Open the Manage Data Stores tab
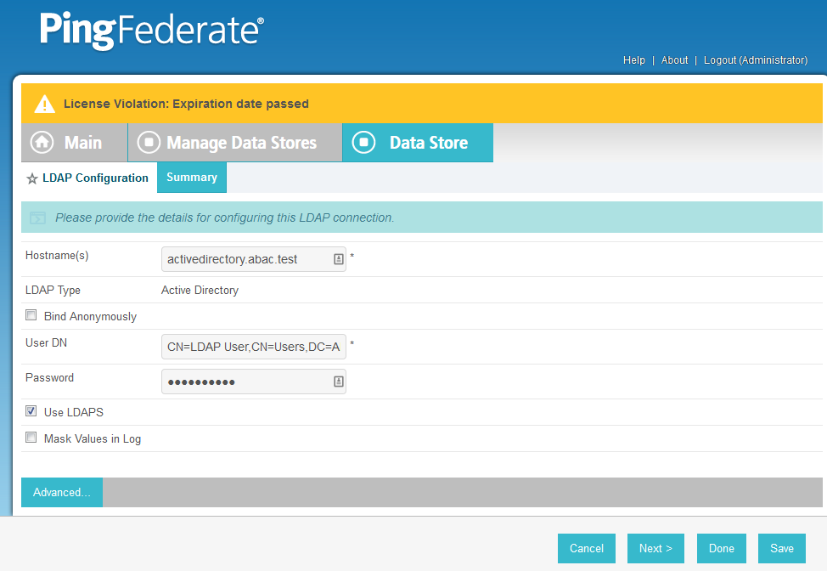Viewport: 827px width, 571px height. click(235, 143)
